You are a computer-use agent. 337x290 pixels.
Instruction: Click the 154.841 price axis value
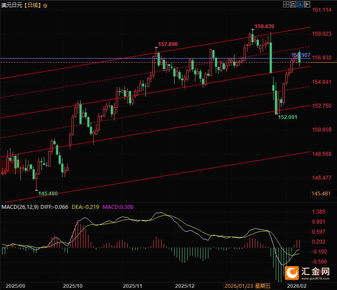pyautogui.click(x=321, y=82)
